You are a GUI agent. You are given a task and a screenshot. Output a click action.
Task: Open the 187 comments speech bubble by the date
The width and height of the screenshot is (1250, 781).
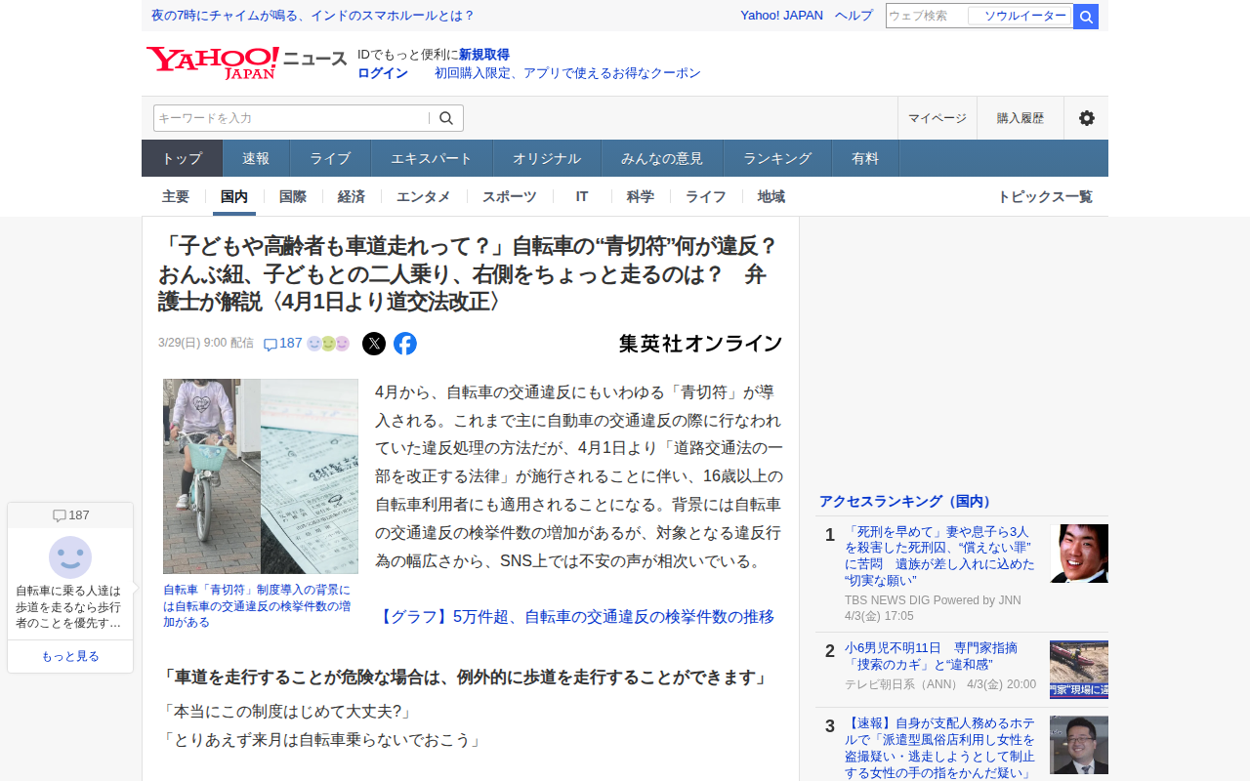point(283,344)
